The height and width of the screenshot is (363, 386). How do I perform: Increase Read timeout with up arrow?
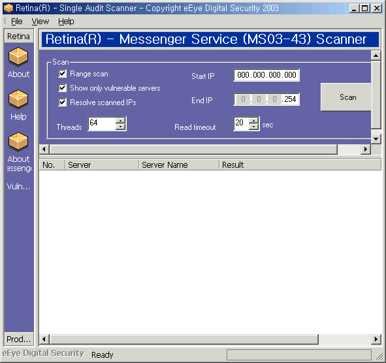pyautogui.click(x=253, y=120)
